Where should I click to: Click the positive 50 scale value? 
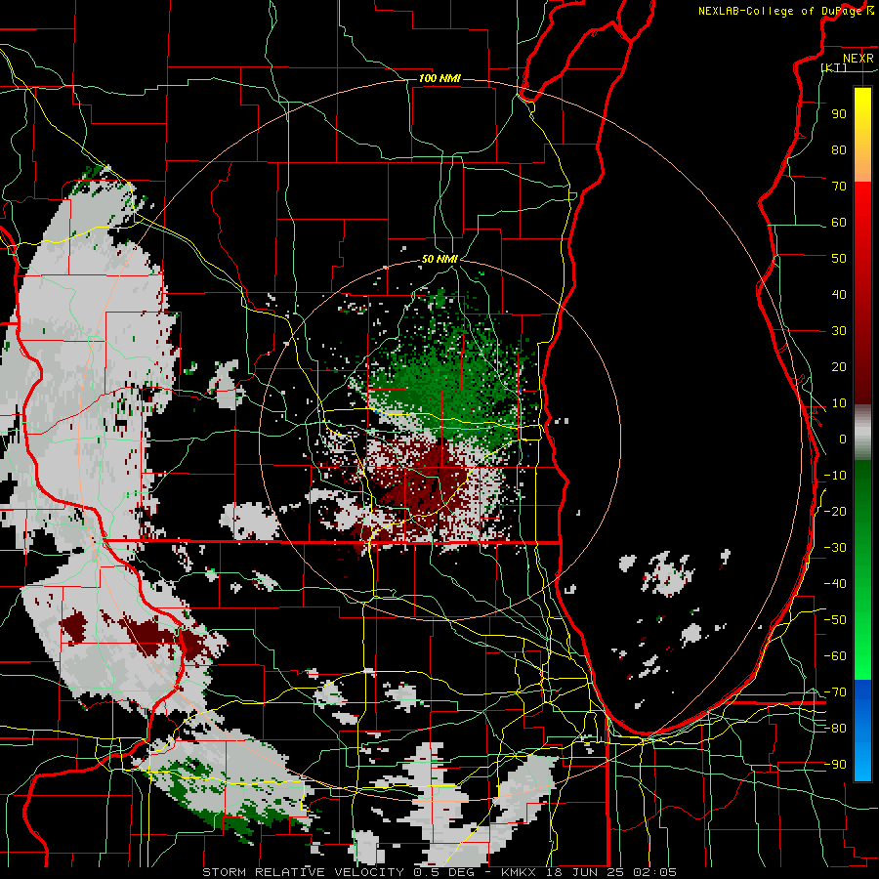[x=839, y=259]
